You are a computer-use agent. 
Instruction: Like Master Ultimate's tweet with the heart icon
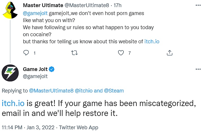[121, 53]
